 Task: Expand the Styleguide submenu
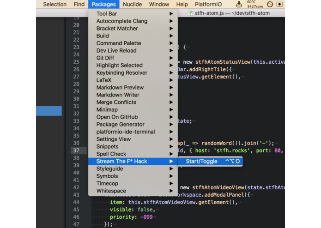[x=133, y=169]
